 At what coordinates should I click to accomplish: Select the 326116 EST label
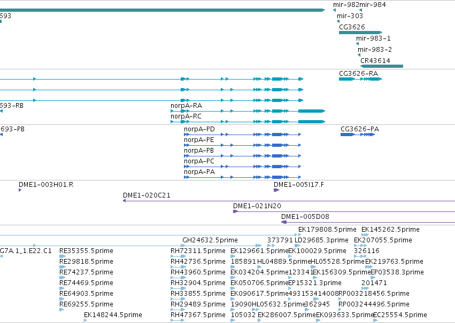tap(366, 251)
